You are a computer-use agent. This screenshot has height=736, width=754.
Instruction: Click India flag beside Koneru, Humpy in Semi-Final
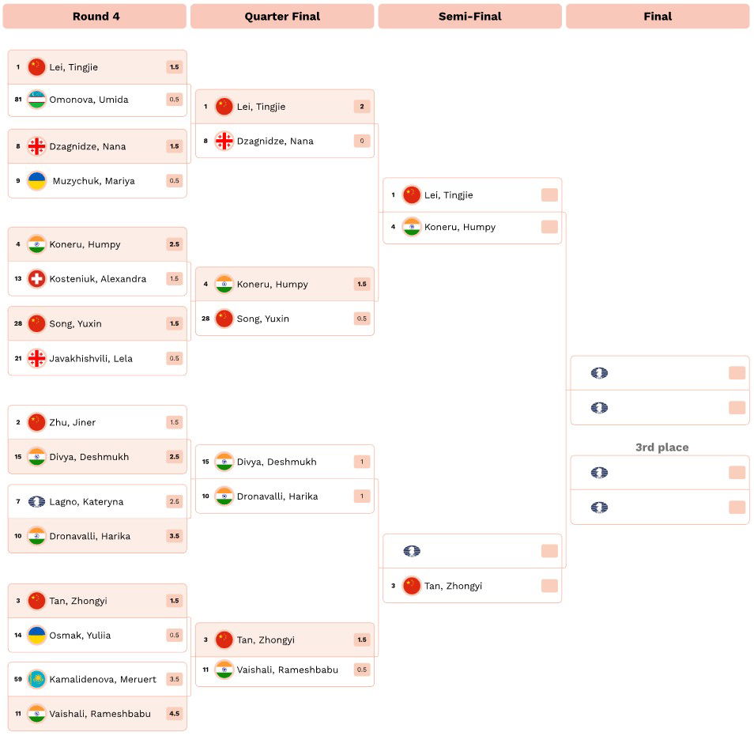click(412, 227)
